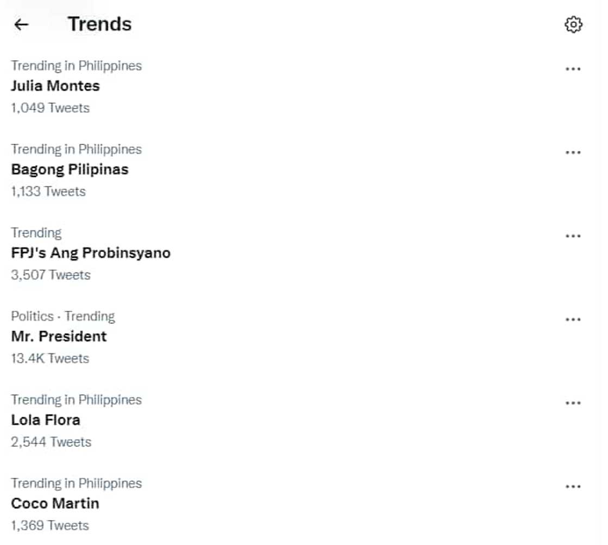Image resolution: width=608 pixels, height=545 pixels.
Task: View the Bagong Pilipinas trend
Action: click(x=69, y=169)
